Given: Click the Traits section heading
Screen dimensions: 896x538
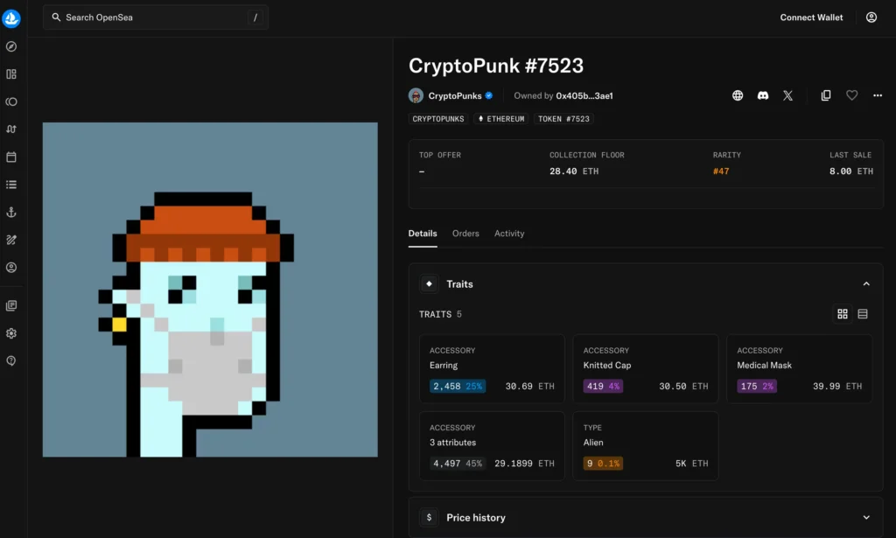Looking at the screenshot, I should (459, 283).
